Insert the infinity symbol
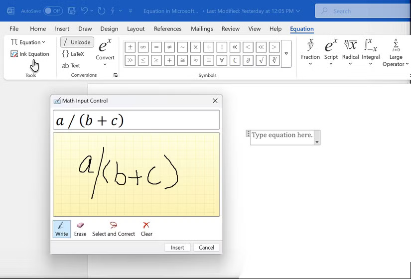 tap(143, 47)
